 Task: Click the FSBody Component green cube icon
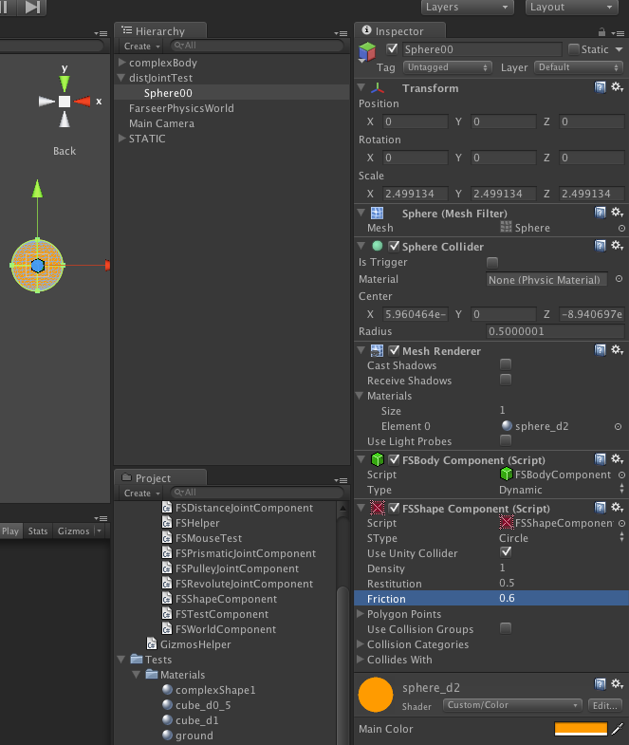tap(378, 459)
